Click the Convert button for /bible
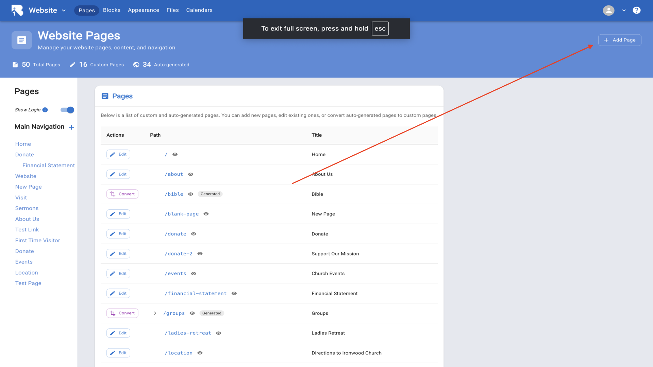The height and width of the screenshot is (367, 653). pos(122,194)
